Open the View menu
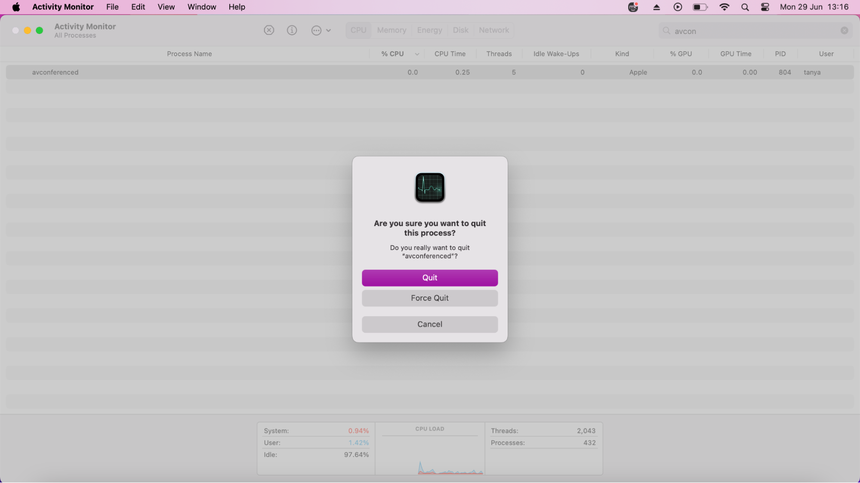 point(166,7)
